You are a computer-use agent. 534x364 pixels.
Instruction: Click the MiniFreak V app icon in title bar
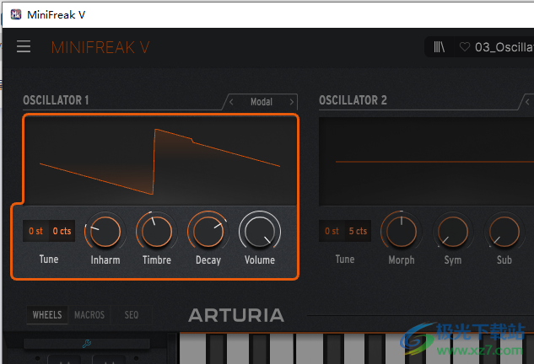tap(16, 14)
